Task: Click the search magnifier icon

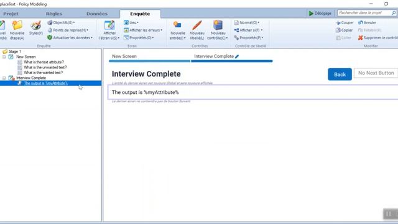Action: tap(394, 12)
